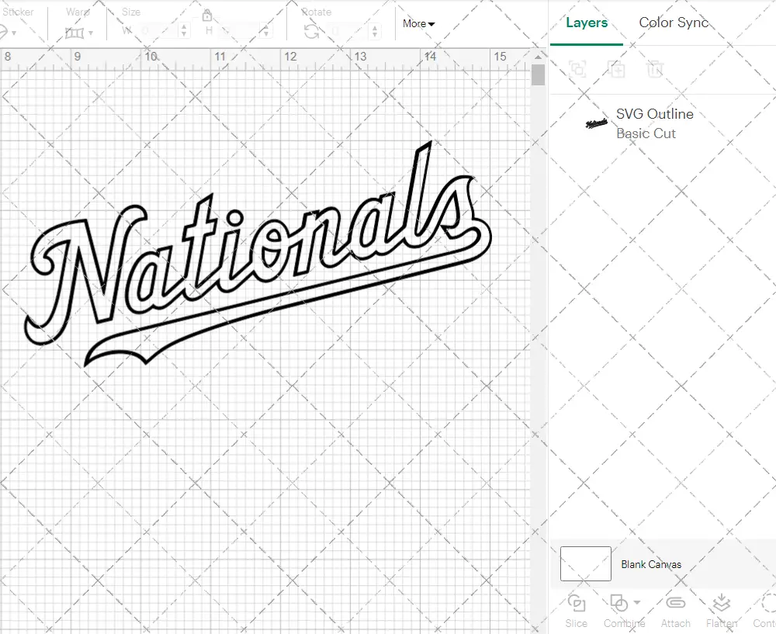Screen dimensions: 776x634
Task: Click the Blank Canvas white color swatch
Action: (584, 564)
